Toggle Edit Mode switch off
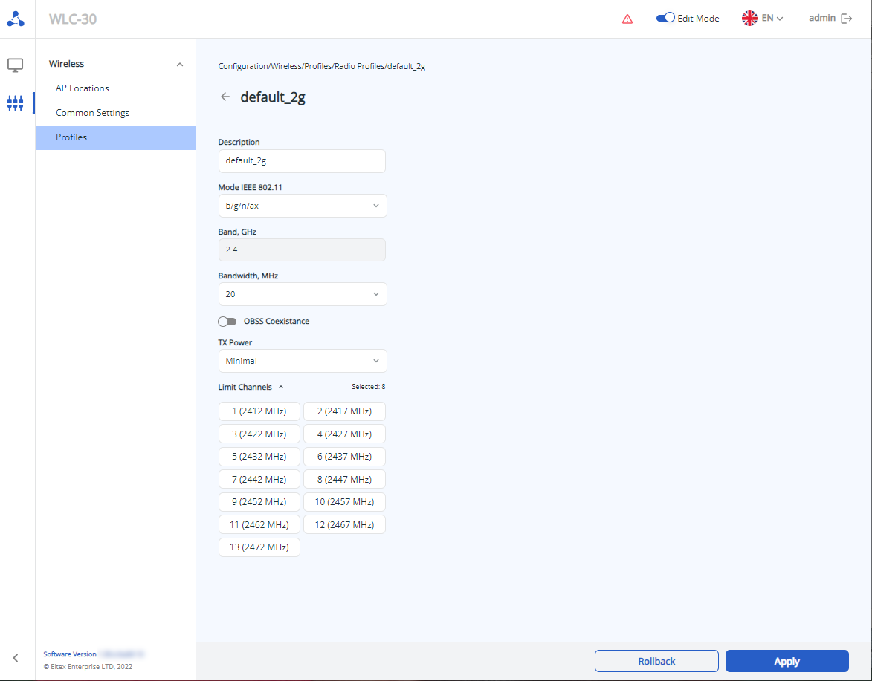872x681 pixels. pyautogui.click(x=665, y=18)
